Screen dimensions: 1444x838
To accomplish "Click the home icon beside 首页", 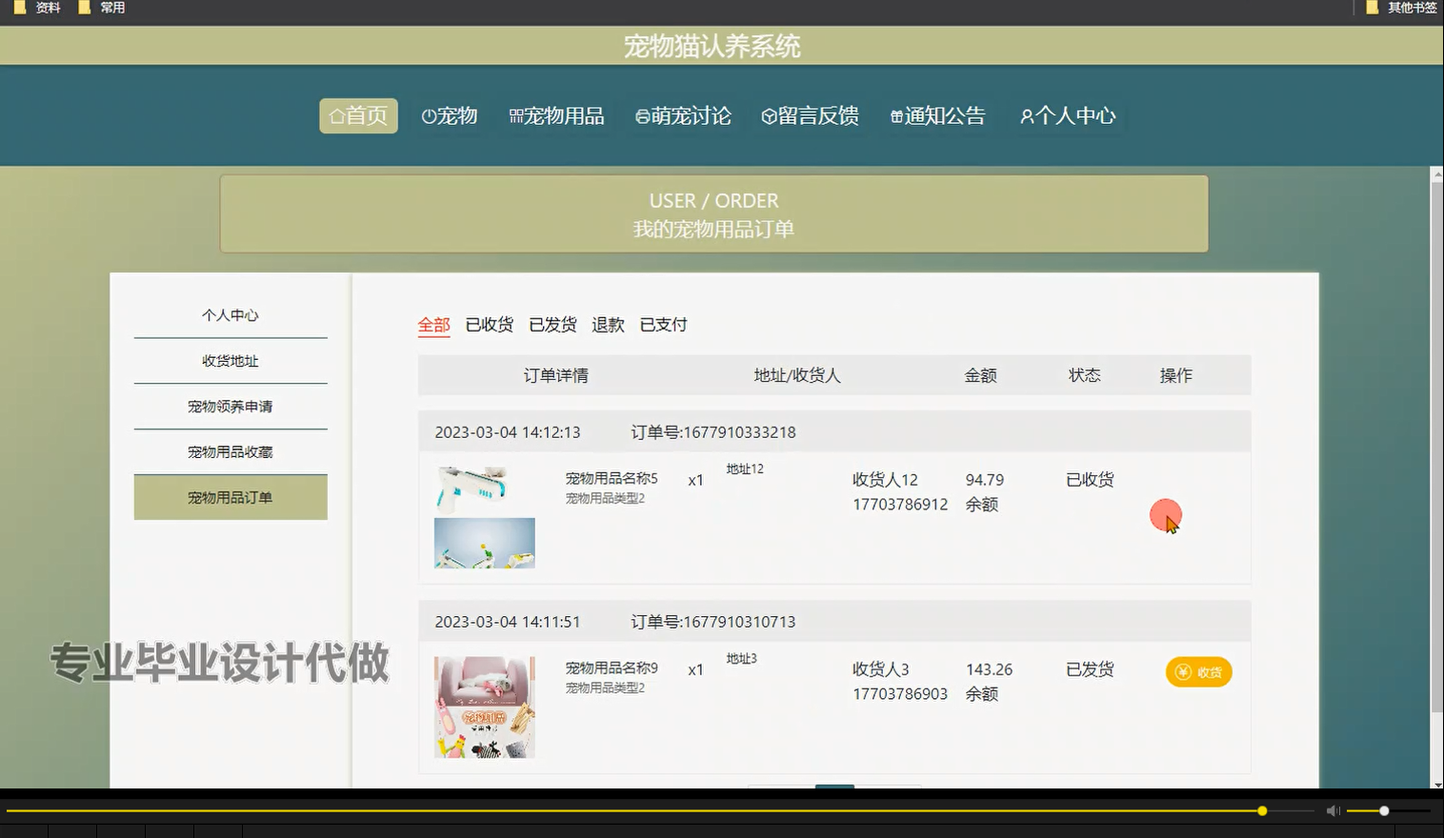I will [x=335, y=115].
